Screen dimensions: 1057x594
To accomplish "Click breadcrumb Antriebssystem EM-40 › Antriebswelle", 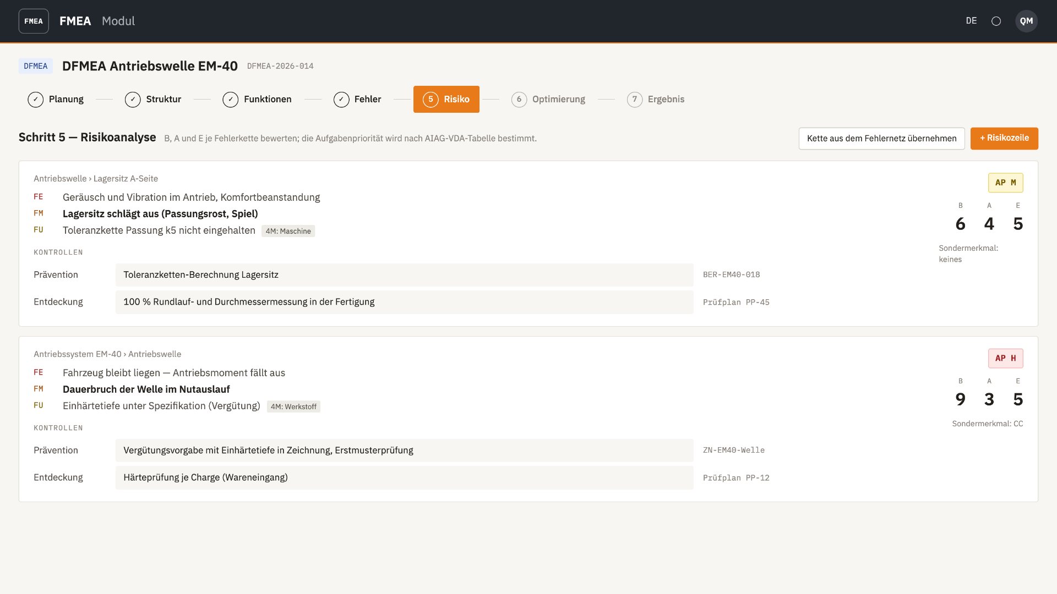I will point(107,354).
